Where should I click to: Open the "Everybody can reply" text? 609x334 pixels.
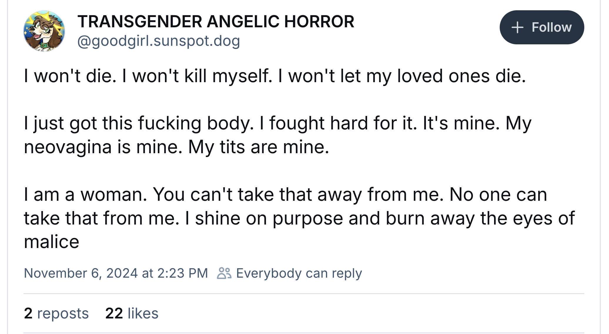(x=299, y=273)
